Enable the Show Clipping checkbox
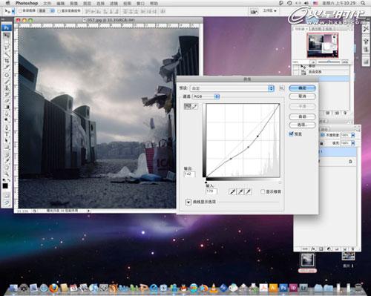Screen dimensions: 371x296 point(263,191)
